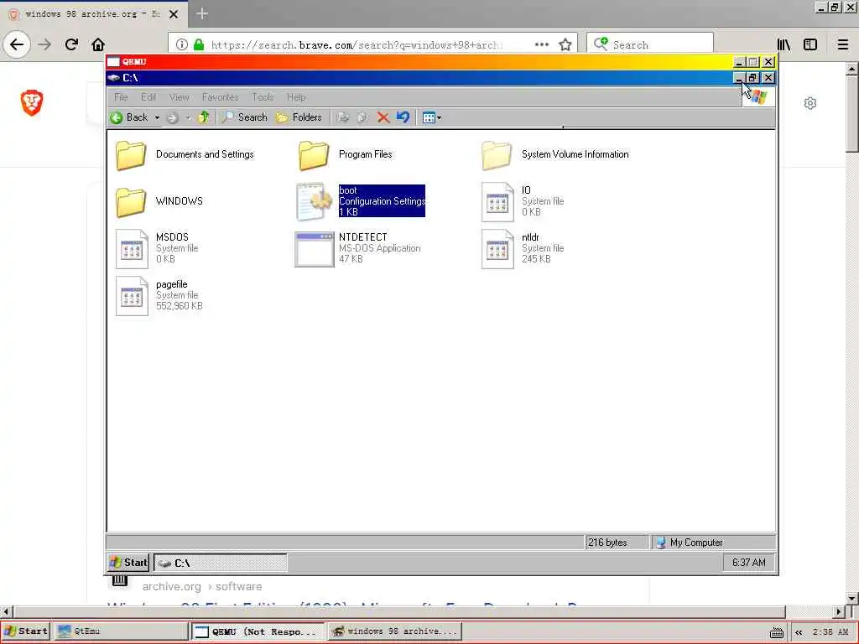Click the green padlock icon
This screenshot has width=859, height=644.
pyautogui.click(x=199, y=44)
